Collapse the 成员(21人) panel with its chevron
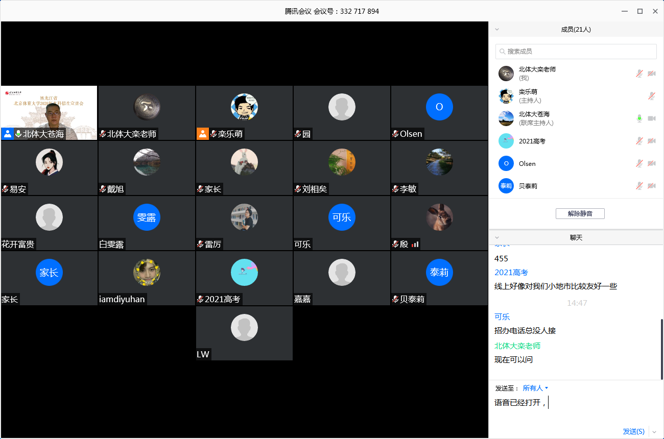The width and height of the screenshot is (664, 439). [496, 29]
